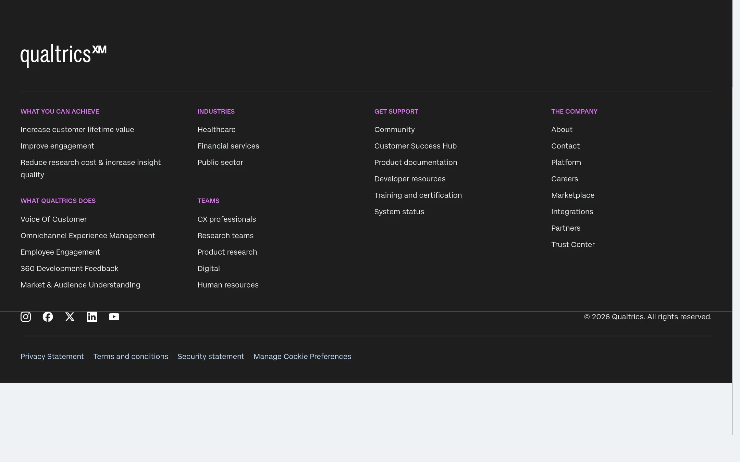Open Research teams link
740x462 pixels.
click(225, 236)
